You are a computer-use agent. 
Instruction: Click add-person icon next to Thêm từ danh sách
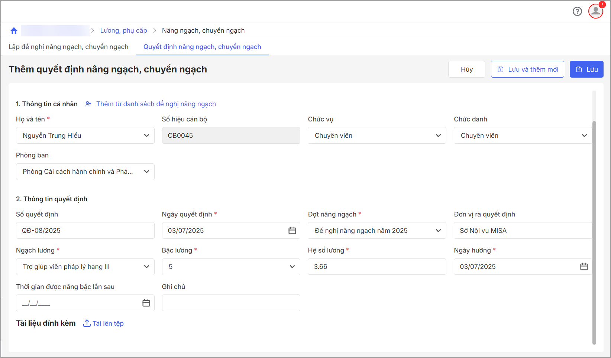point(88,104)
